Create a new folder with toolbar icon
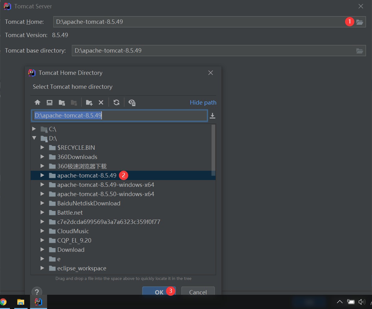The width and height of the screenshot is (372, 309). [89, 102]
